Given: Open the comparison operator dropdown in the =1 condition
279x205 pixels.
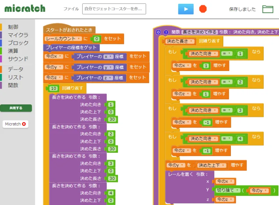Looking at the screenshot, I should coord(227,54).
